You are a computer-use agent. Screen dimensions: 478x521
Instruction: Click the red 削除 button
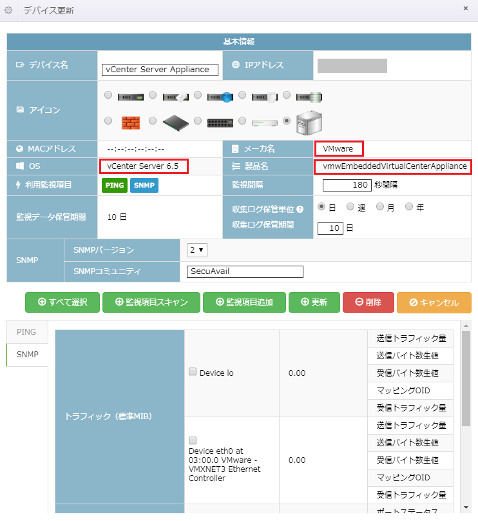point(368,302)
